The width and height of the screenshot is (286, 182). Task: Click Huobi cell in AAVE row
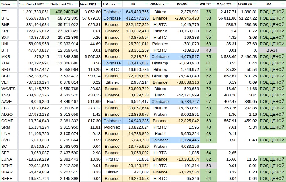112,102
